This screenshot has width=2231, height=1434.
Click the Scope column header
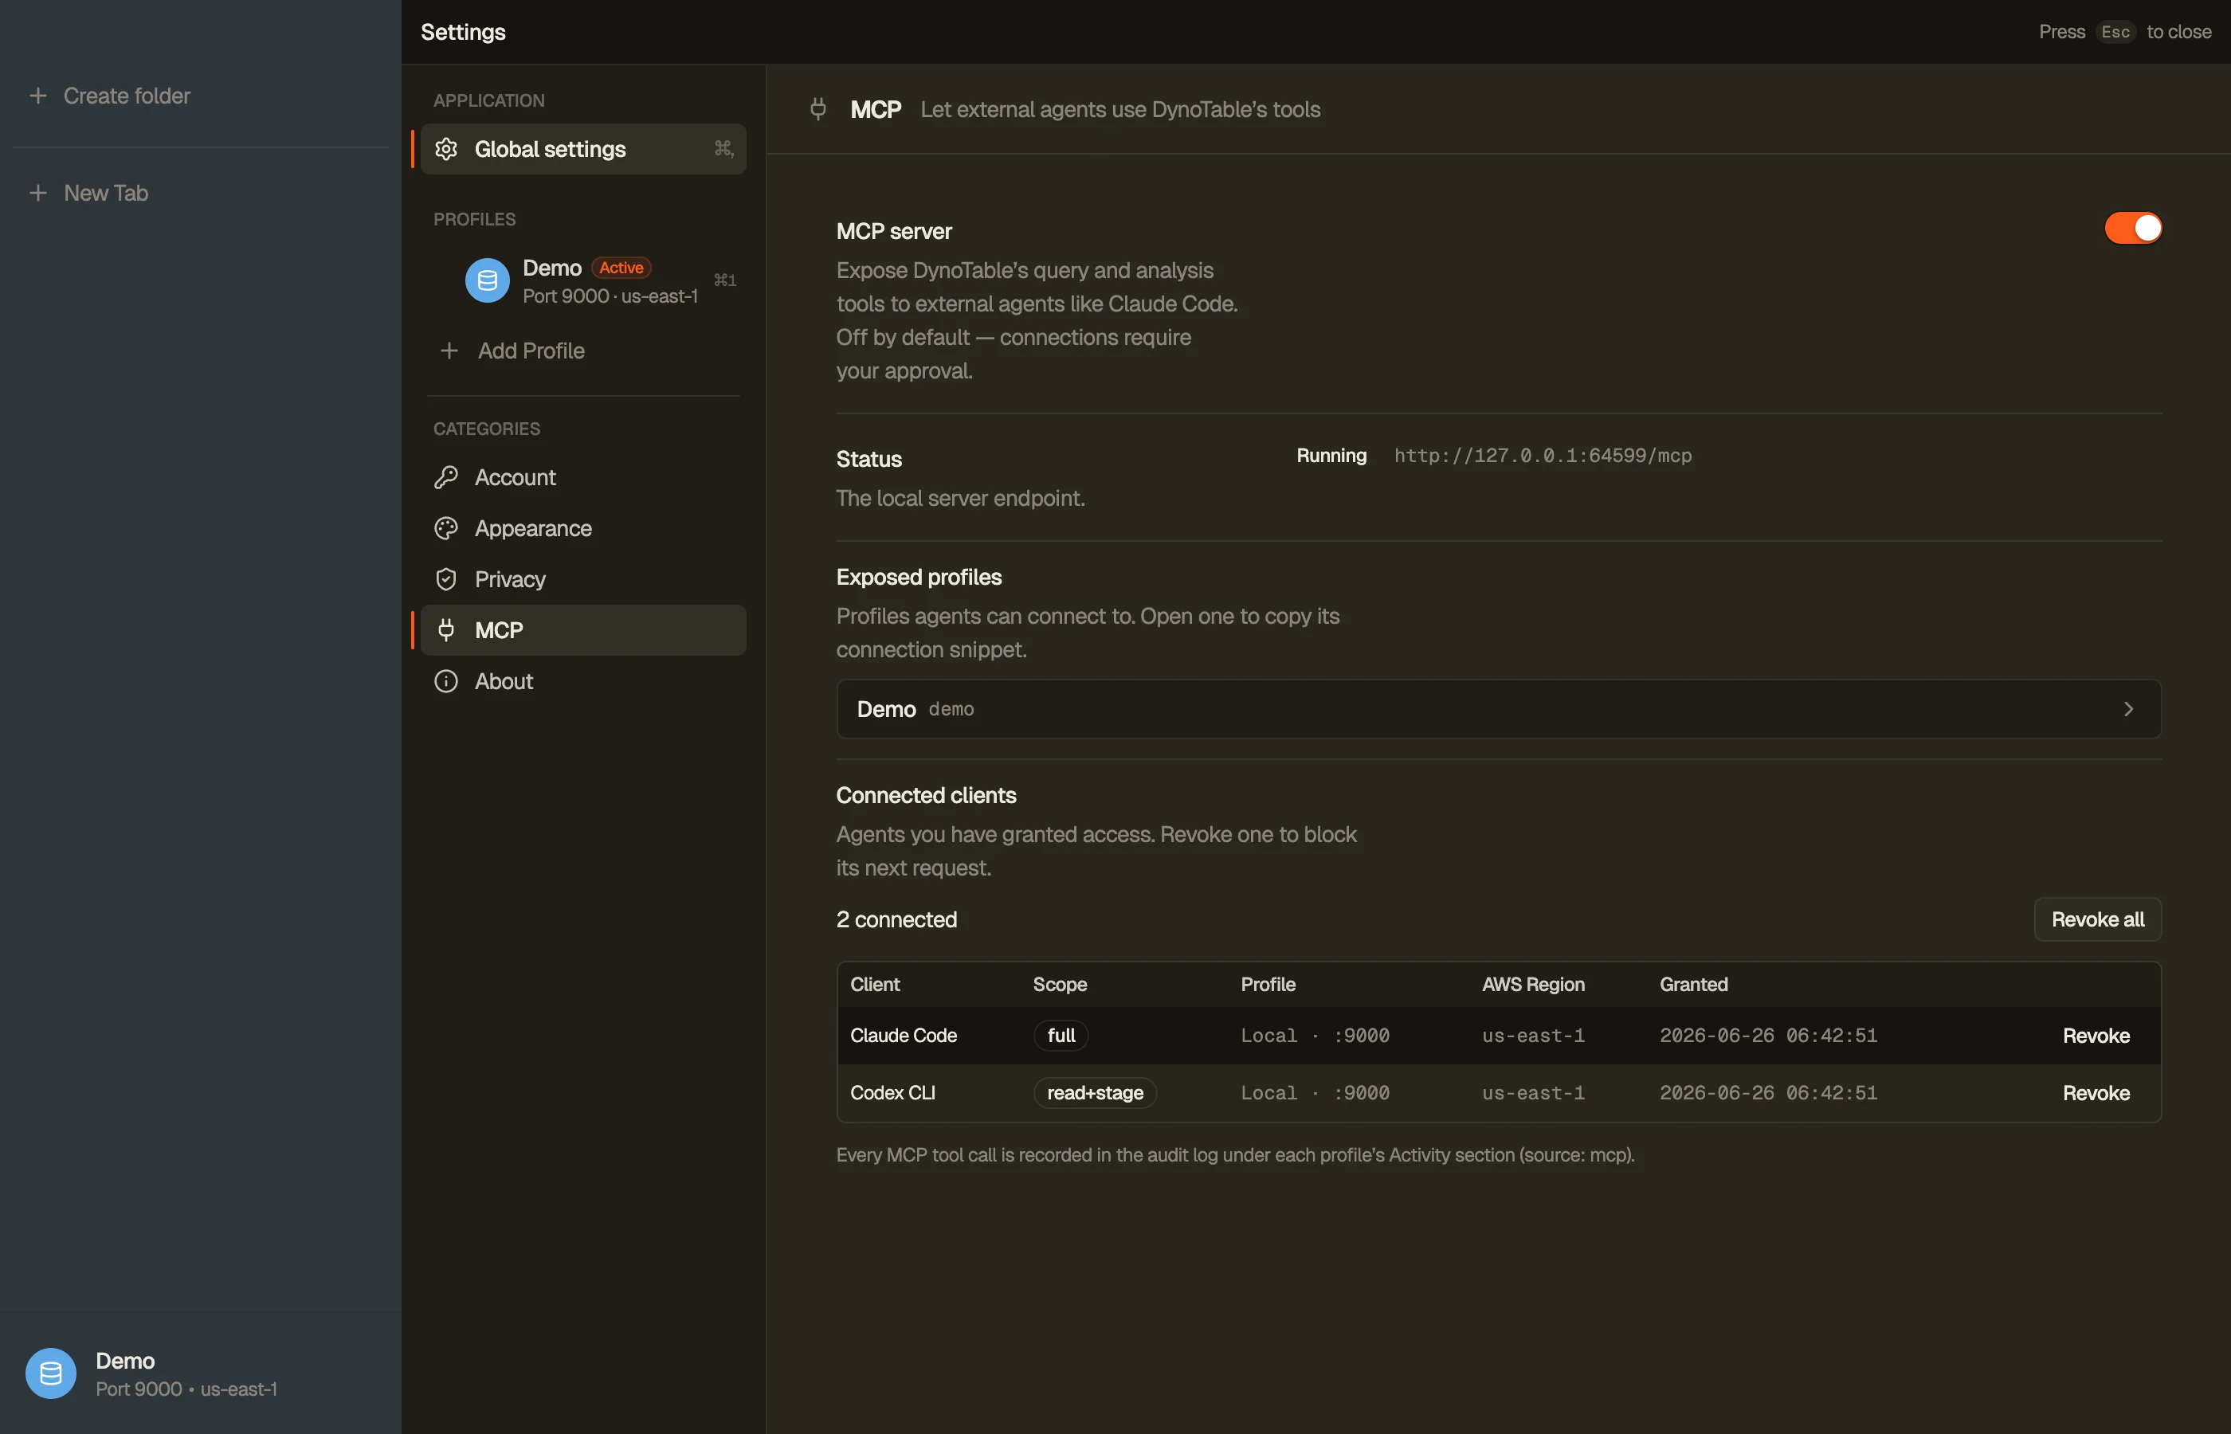[1060, 984]
